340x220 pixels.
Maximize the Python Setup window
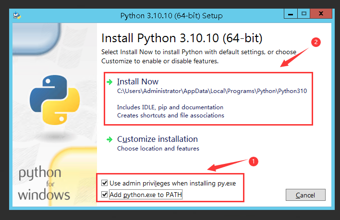coord(304,15)
